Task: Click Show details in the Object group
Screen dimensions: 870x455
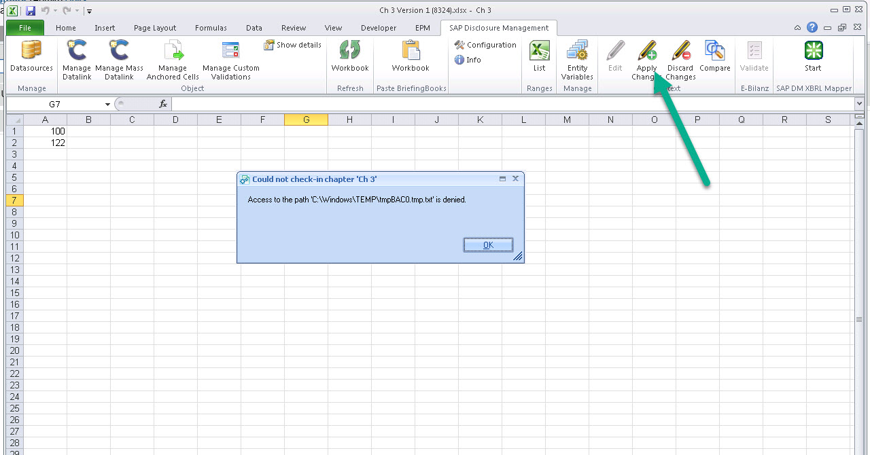Action: click(x=292, y=45)
